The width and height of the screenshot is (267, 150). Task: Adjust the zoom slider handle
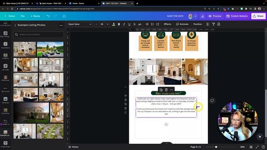point(216,147)
